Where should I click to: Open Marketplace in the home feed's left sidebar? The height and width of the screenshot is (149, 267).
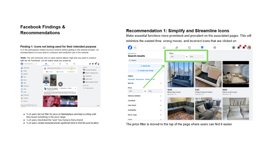click(x=25, y=86)
